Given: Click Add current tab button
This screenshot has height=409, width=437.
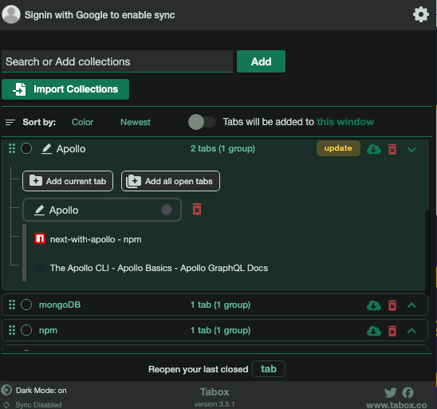Looking at the screenshot, I should click(x=68, y=181).
